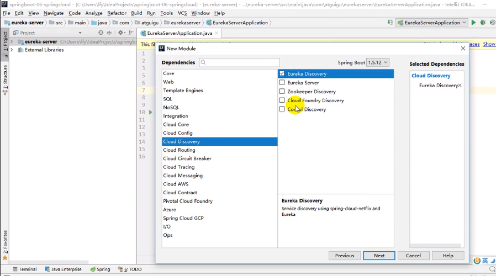Click hide Project panel icon

[x=131, y=33]
